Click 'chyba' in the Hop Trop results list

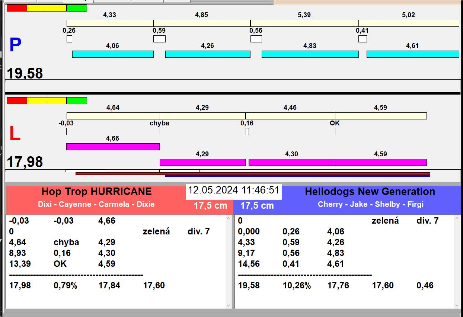coord(66,243)
